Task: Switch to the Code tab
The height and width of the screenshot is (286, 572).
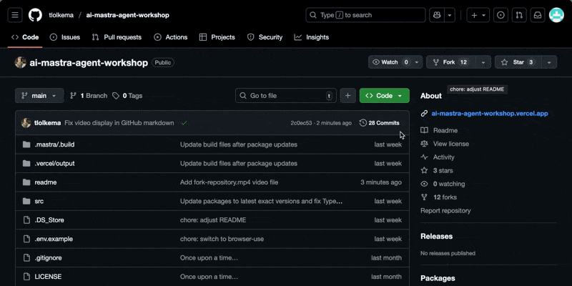Action: [x=25, y=37]
